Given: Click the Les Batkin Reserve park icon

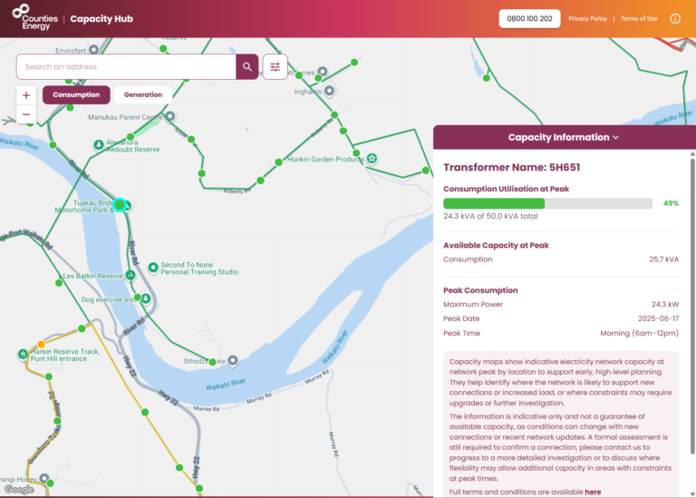Looking at the screenshot, I should click(130, 276).
